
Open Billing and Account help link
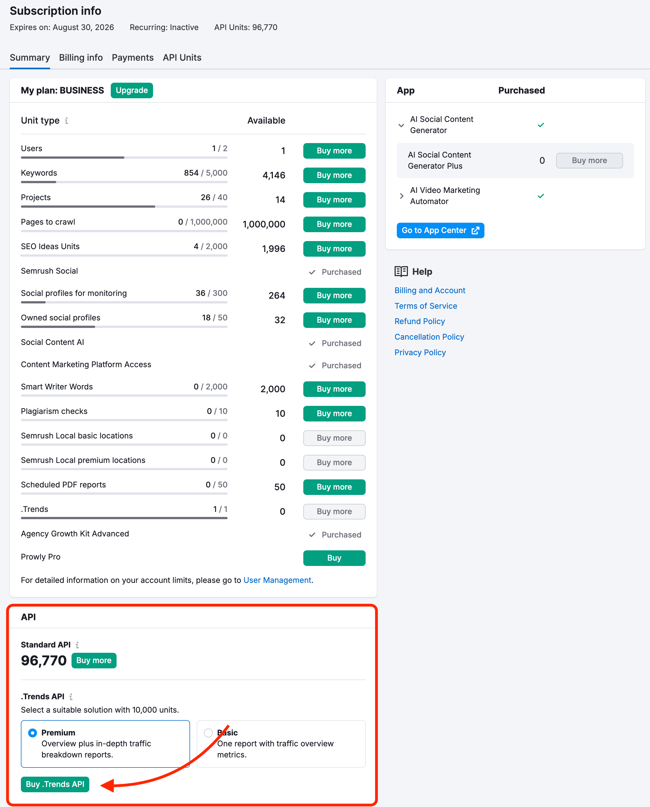(x=429, y=291)
